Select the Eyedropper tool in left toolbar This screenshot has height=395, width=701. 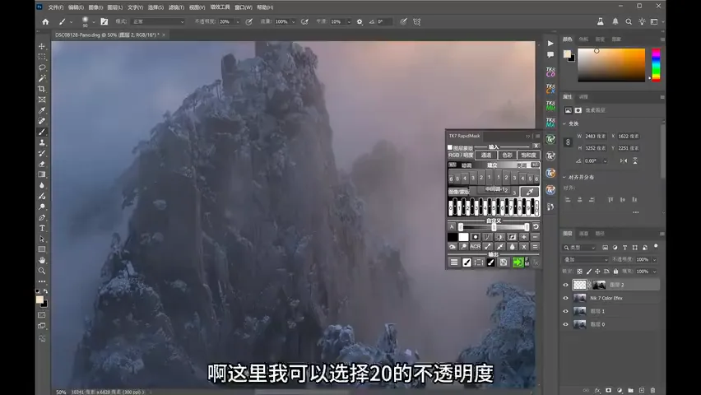pyautogui.click(x=42, y=110)
